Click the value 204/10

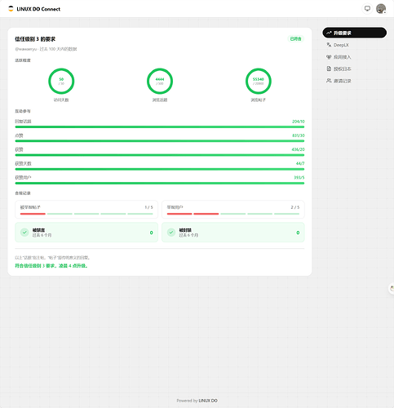[x=299, y=122]
